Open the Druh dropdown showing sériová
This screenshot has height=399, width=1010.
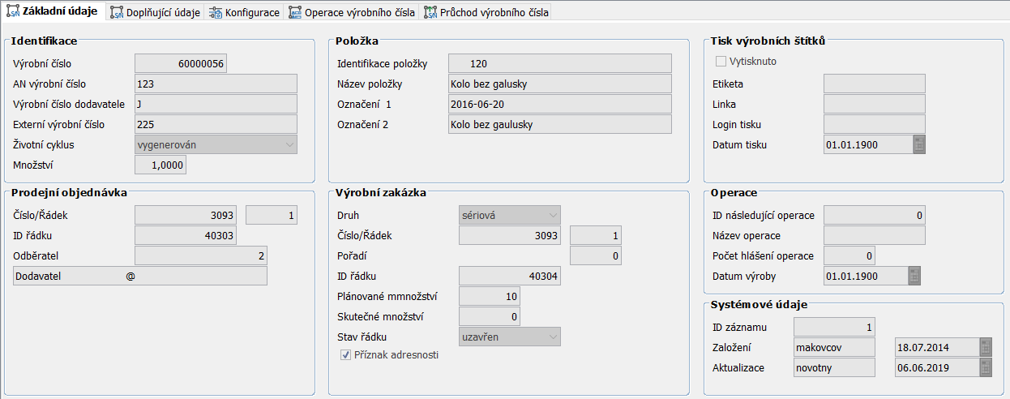[x=553, y=216]
